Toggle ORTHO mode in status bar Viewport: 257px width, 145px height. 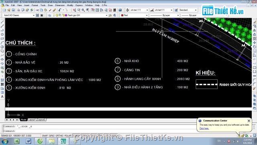tap(59, 136)
